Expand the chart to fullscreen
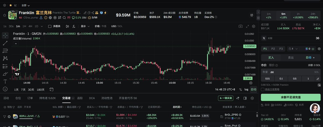This screenshot has height=127, width=323. (247, 26)
